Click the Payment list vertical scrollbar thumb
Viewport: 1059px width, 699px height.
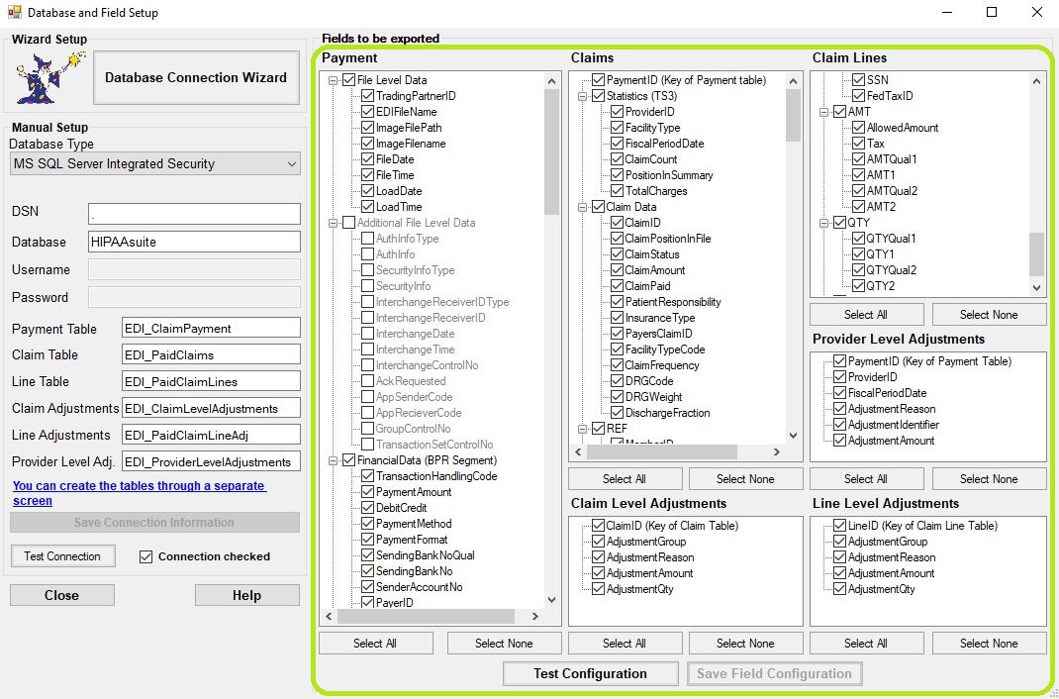552,151
